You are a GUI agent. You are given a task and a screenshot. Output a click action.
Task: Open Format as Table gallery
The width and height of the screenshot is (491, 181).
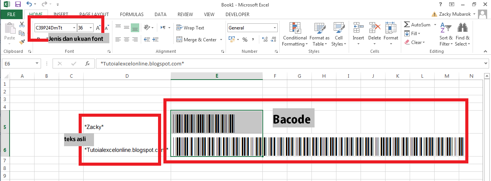tap(320, 34)
